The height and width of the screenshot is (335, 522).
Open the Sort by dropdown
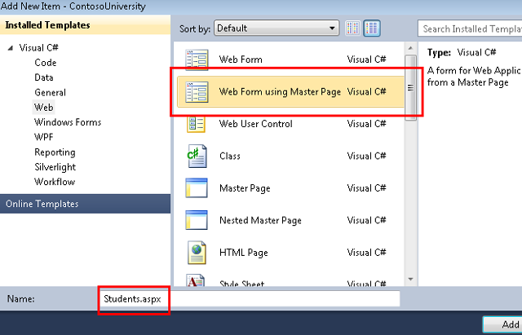point(276,29)
